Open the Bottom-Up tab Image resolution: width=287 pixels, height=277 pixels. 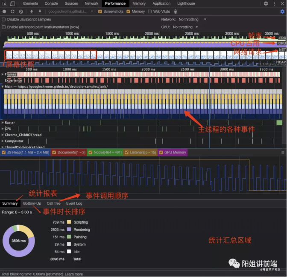click(x=32, y=203)
